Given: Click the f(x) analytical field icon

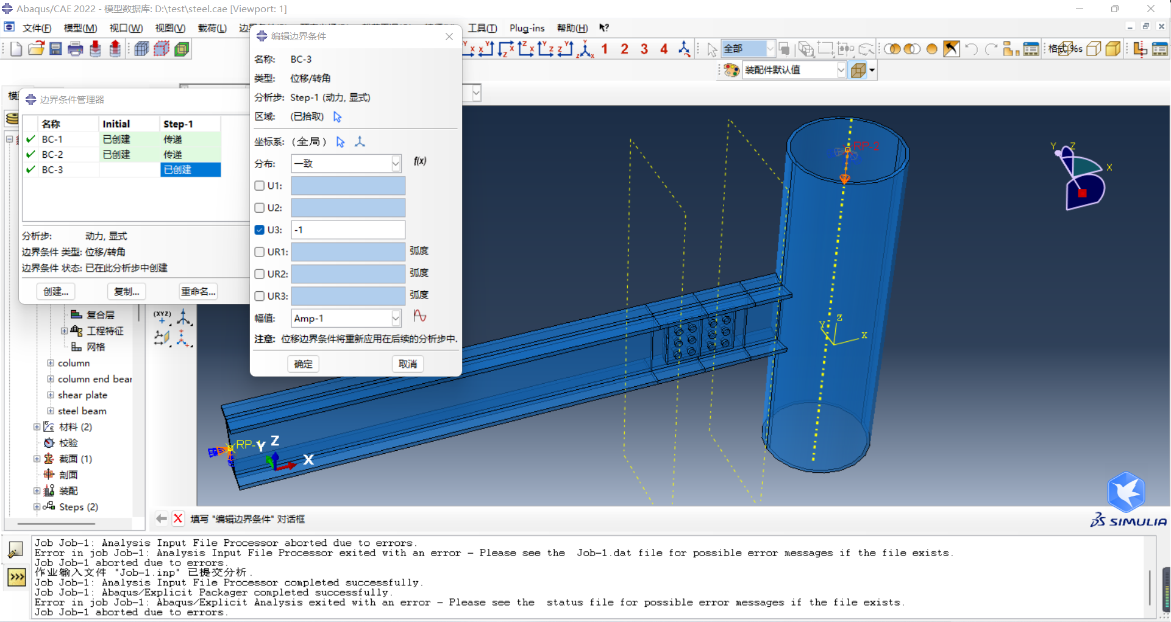Looking at the screenshot, I should click(x=419, y=161).
